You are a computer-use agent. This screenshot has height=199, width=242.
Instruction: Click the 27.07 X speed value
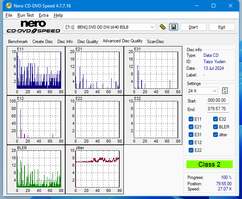pyautogui.click(x=225, y=189)
